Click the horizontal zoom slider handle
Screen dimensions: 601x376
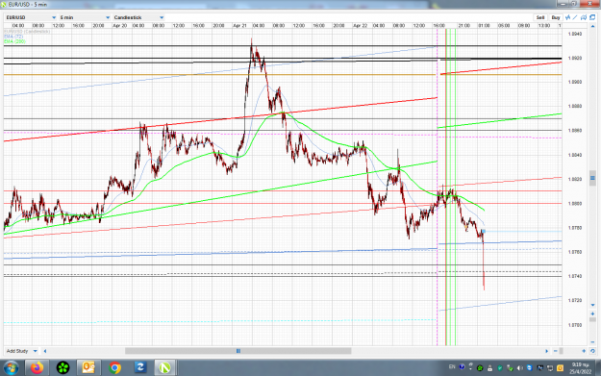pos(562,351)
